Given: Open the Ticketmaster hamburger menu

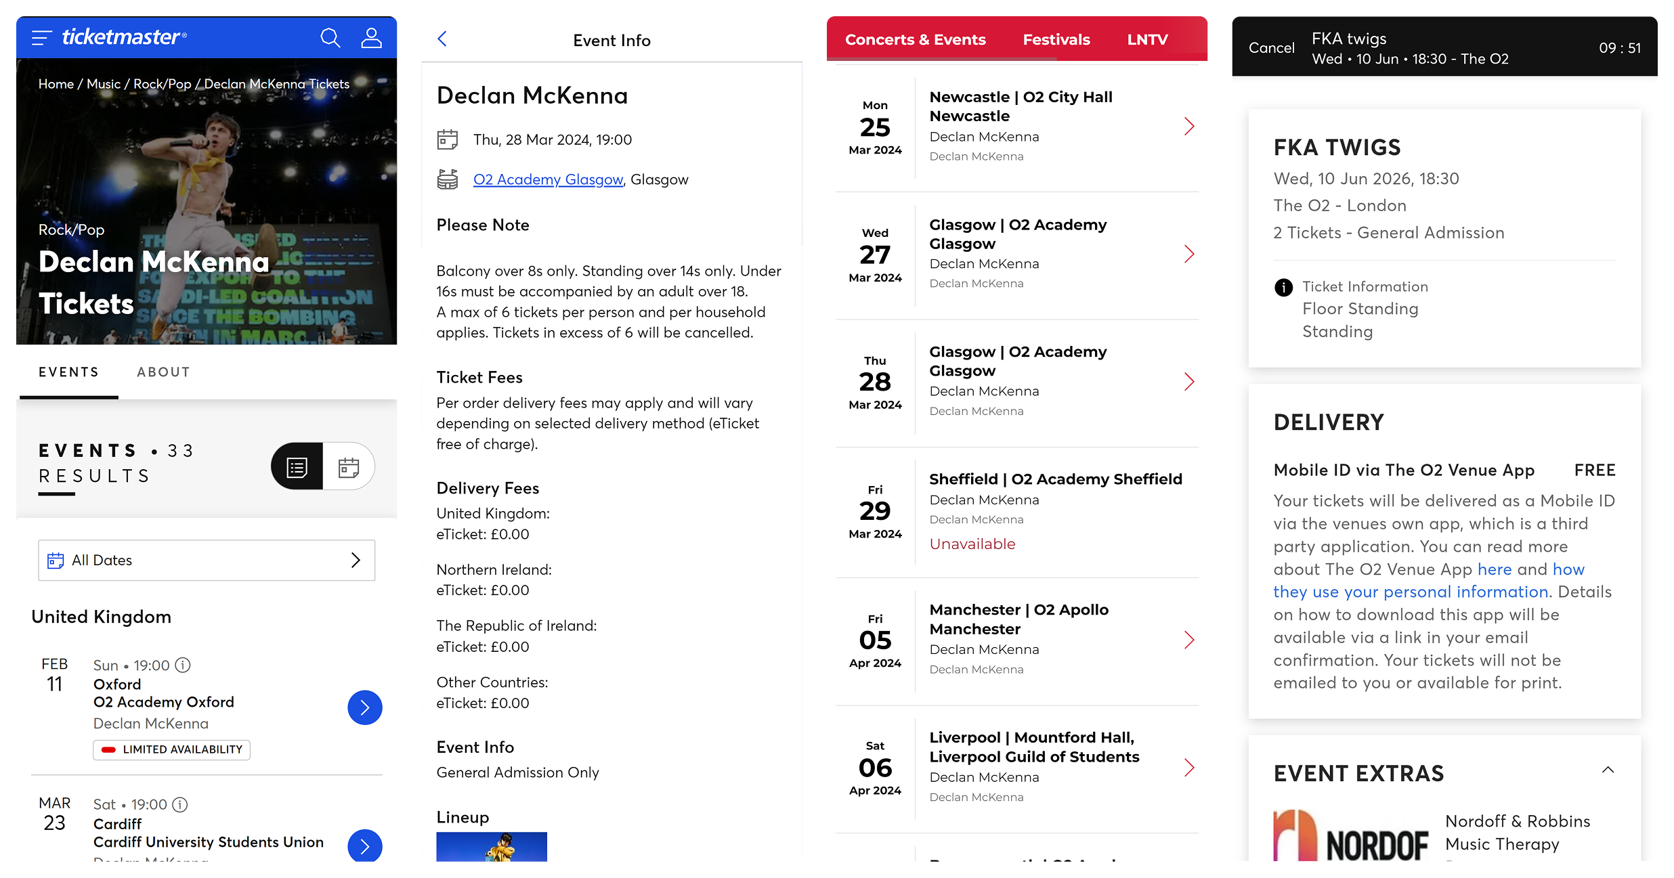Looking at the screenshot, I should pos(41,38).
